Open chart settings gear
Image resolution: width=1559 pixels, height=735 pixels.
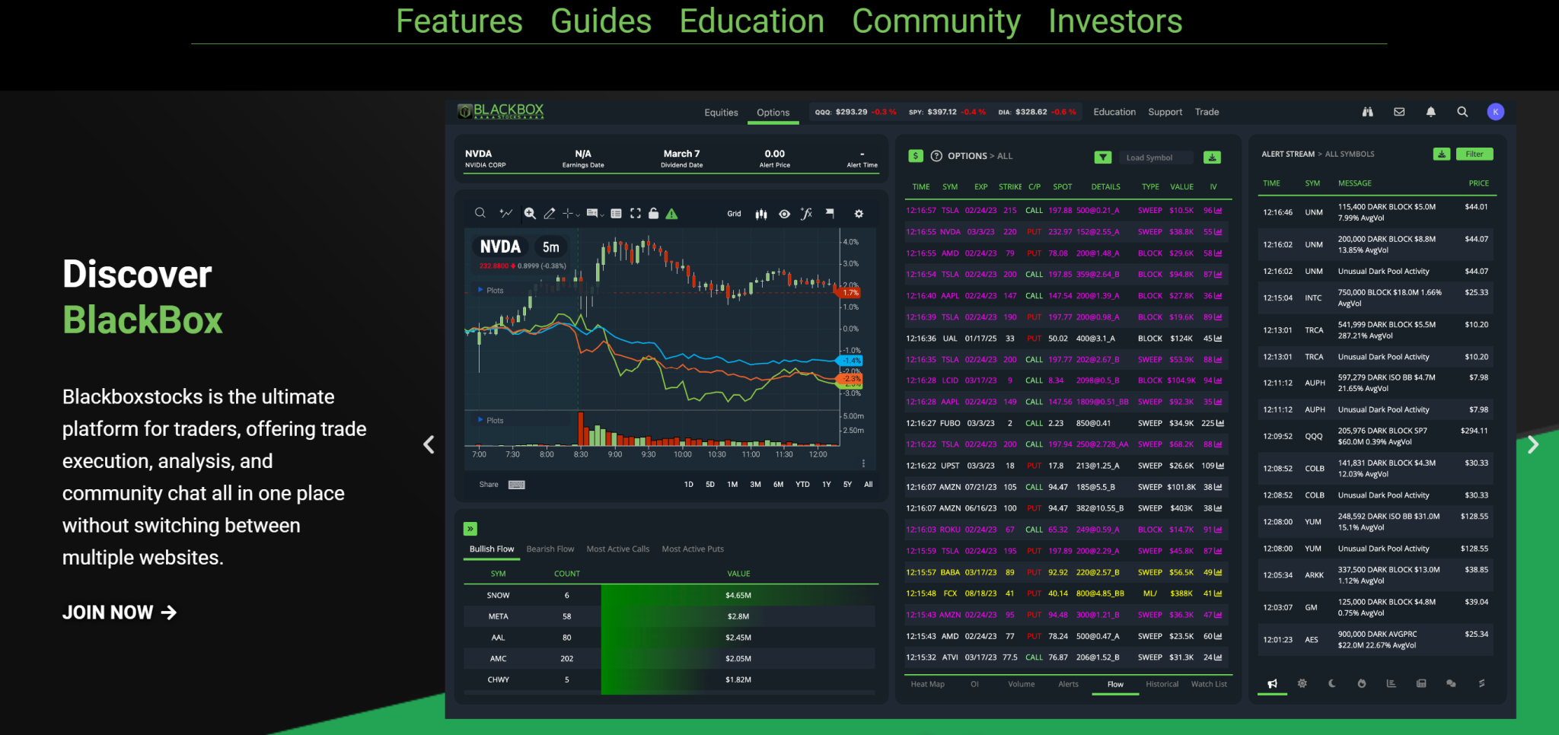pos(858,214)
